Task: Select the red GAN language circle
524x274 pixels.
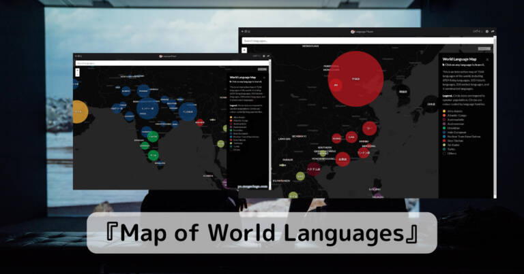Action: pos(351,137)
